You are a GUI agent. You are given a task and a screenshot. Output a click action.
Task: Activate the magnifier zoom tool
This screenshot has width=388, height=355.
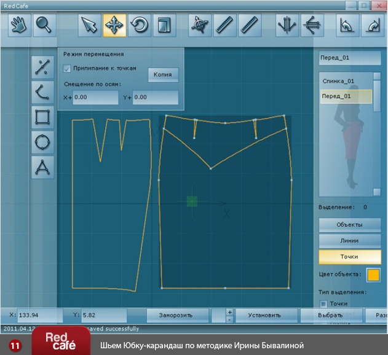(44, 25)
